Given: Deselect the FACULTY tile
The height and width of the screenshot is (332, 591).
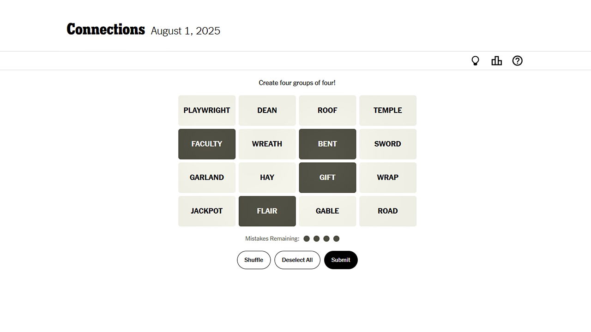Looking at the screenshot, I should point(207,144).
